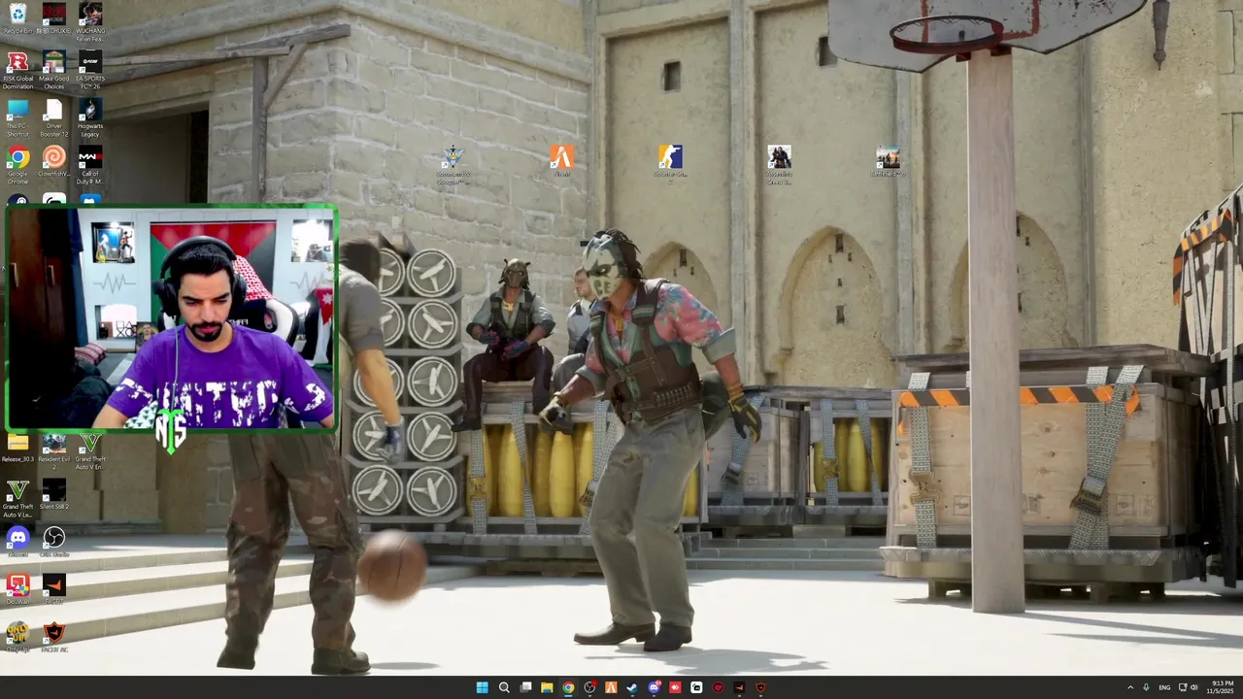Open Google Chrome desktop shortcut

coord(17,163)
